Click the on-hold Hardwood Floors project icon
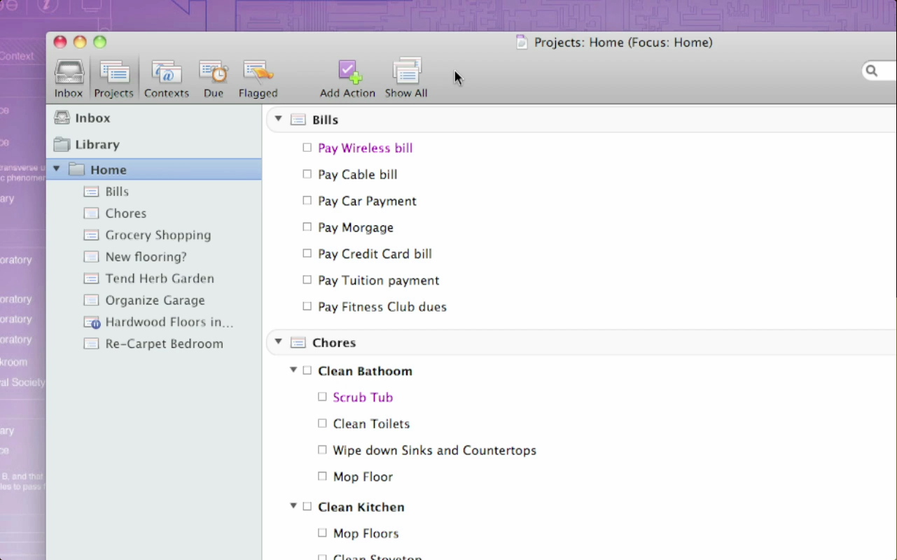This screenshot has width=897, height=560. click(92, 323)
